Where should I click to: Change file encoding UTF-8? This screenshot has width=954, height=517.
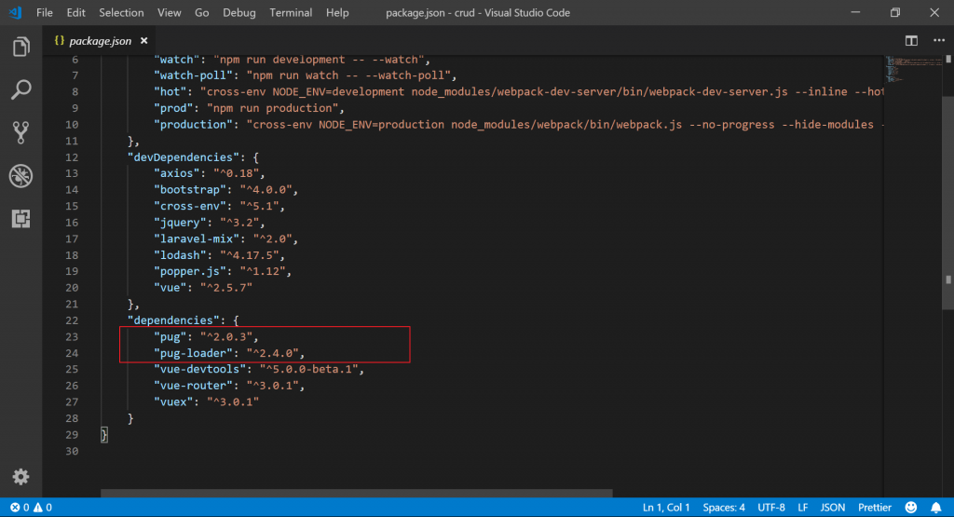(770, 508)
